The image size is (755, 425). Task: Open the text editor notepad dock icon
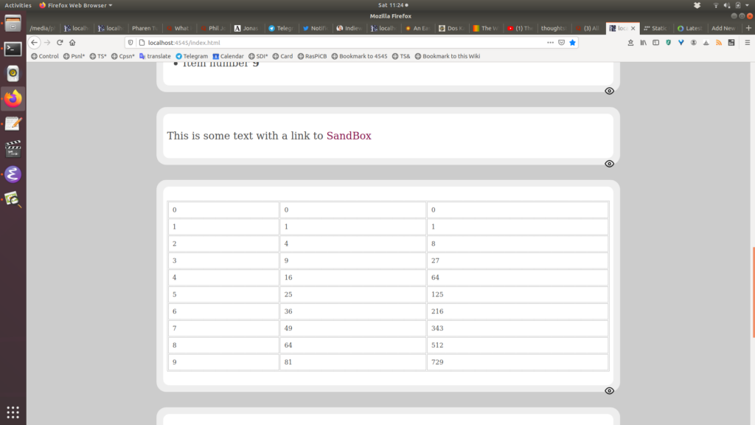point(13,124)
